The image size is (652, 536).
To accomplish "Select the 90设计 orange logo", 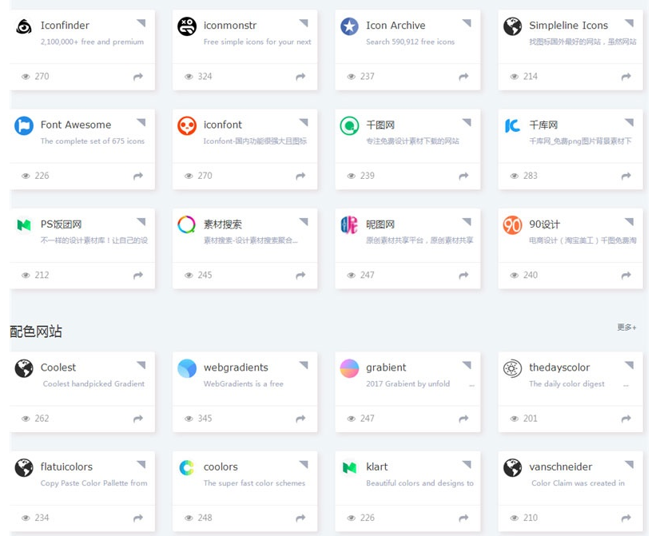I will click(x=512, y=224).
